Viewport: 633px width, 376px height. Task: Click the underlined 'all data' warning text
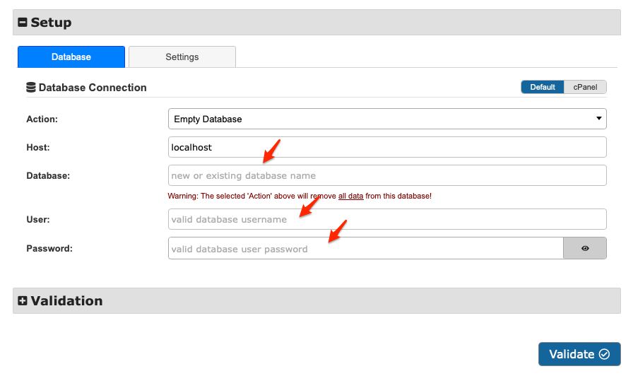pos(350,196)
